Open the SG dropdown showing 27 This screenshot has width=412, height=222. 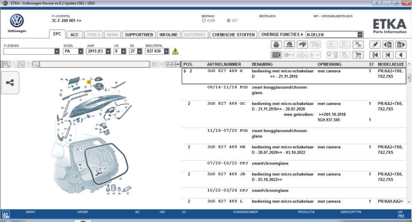140,51
